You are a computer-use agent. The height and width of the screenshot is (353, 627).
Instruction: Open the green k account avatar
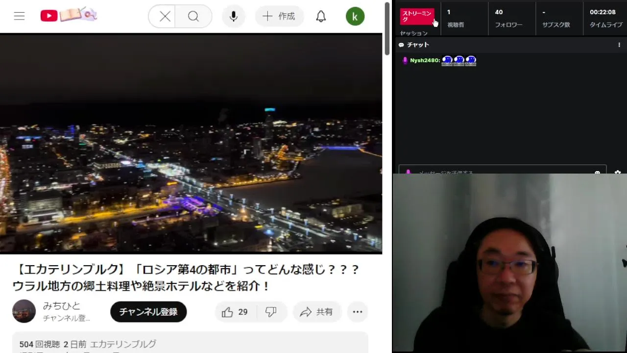355,16
